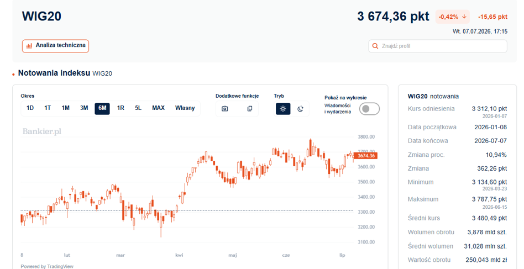Click the copy chart icon
Image resolution: width=524 pixels, height=269 pixels.
250,109
